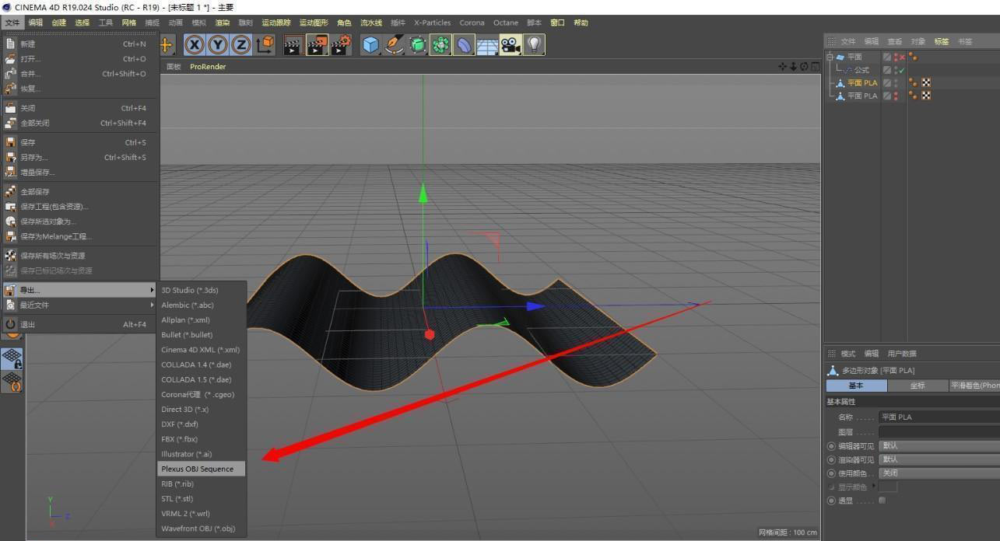Toggle visibility dots on the 平面 row

tap(896, 57)
